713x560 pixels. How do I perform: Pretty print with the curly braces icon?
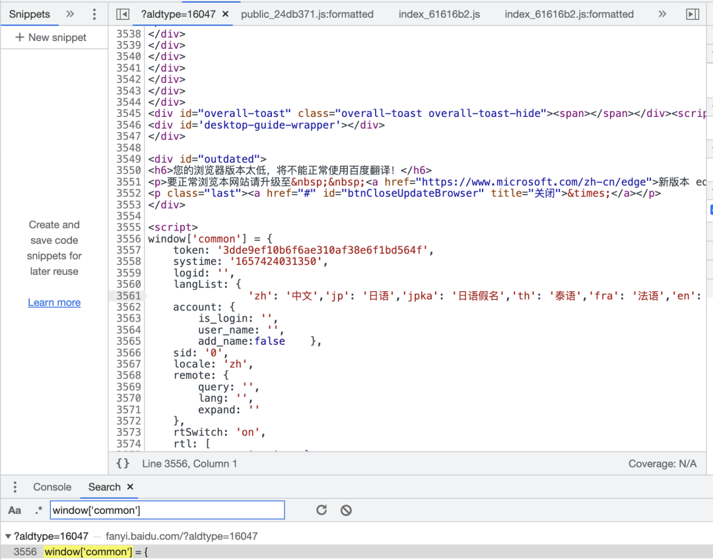tap(123, 464)
